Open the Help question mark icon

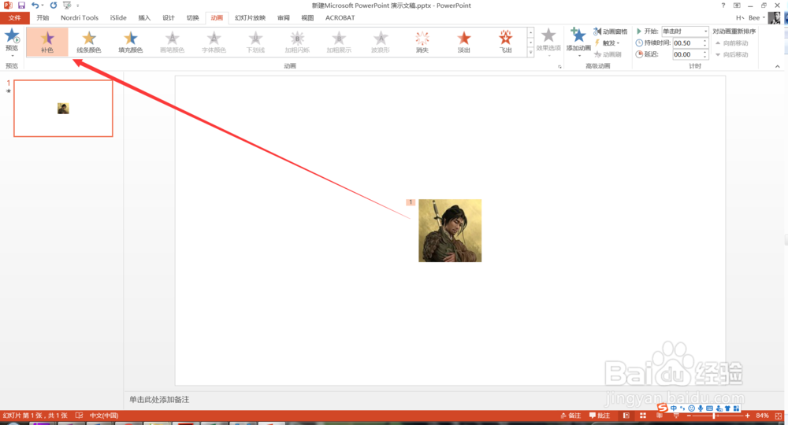(x=723, y=5)
